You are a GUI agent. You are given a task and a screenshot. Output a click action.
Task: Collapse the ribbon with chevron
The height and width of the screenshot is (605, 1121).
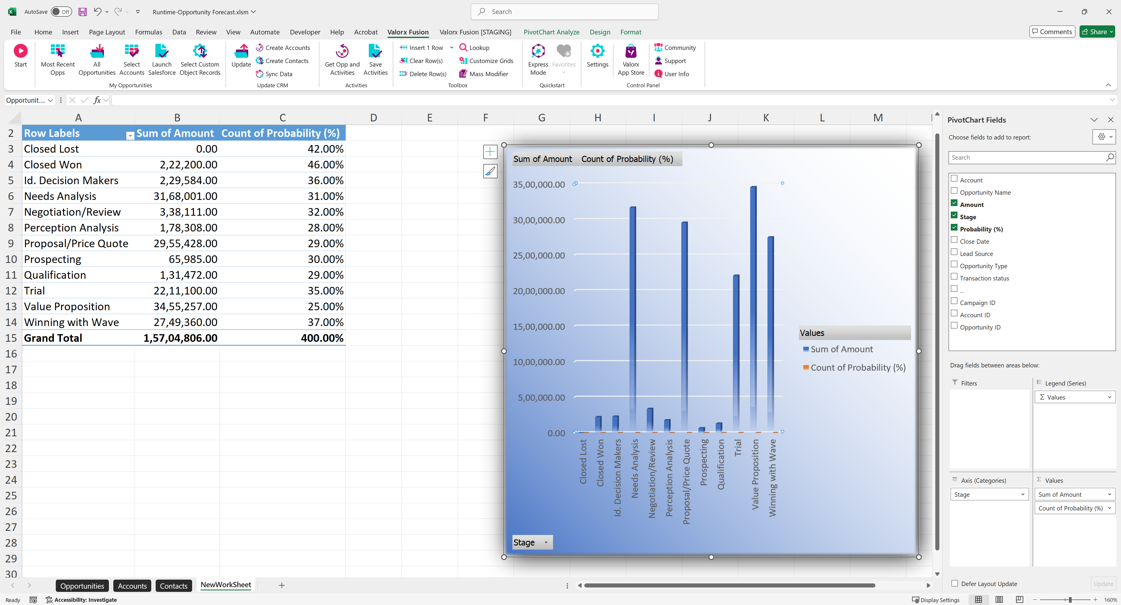click(1108, 85)
